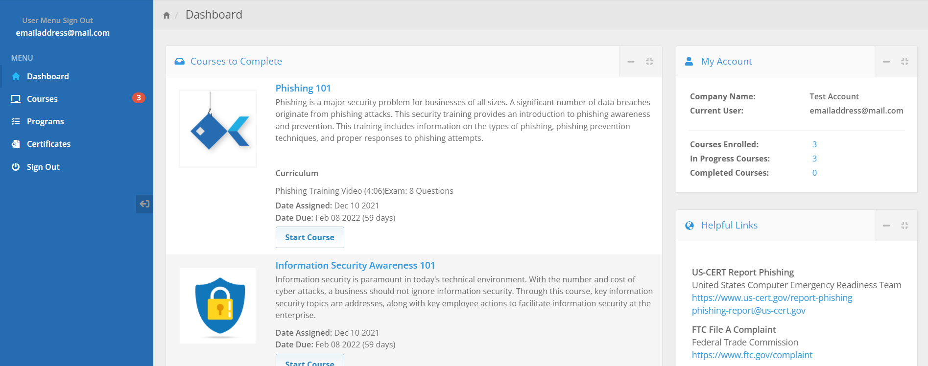Minimize the My Account panel
Image resolution: width=928 pixels, height=366 pixels.
point(886,62)
